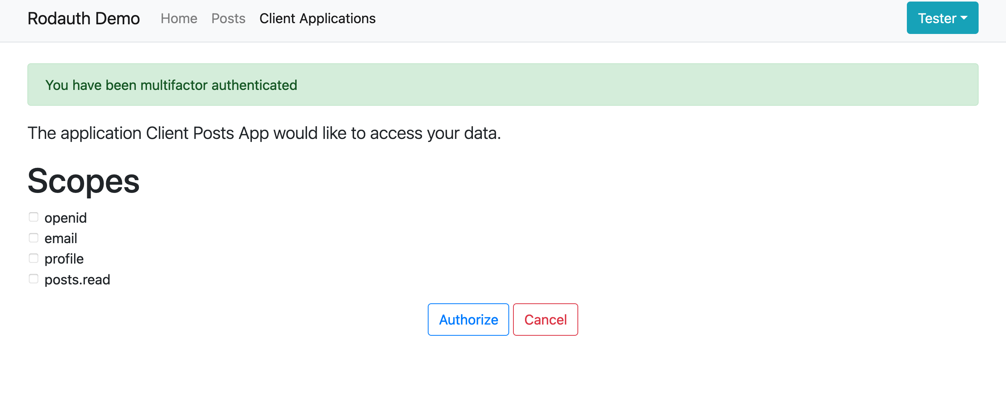Go to the Home nav link
Screen dimensions: 1006x416
click(x=179, y=19)
